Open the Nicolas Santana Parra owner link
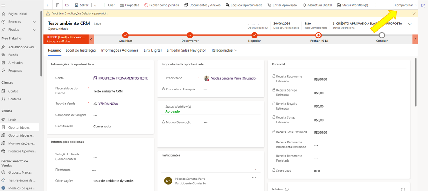Screen dimensions: 428x191 point(233,78)
